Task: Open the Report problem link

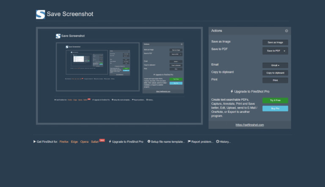Action: tap(202, 142)
